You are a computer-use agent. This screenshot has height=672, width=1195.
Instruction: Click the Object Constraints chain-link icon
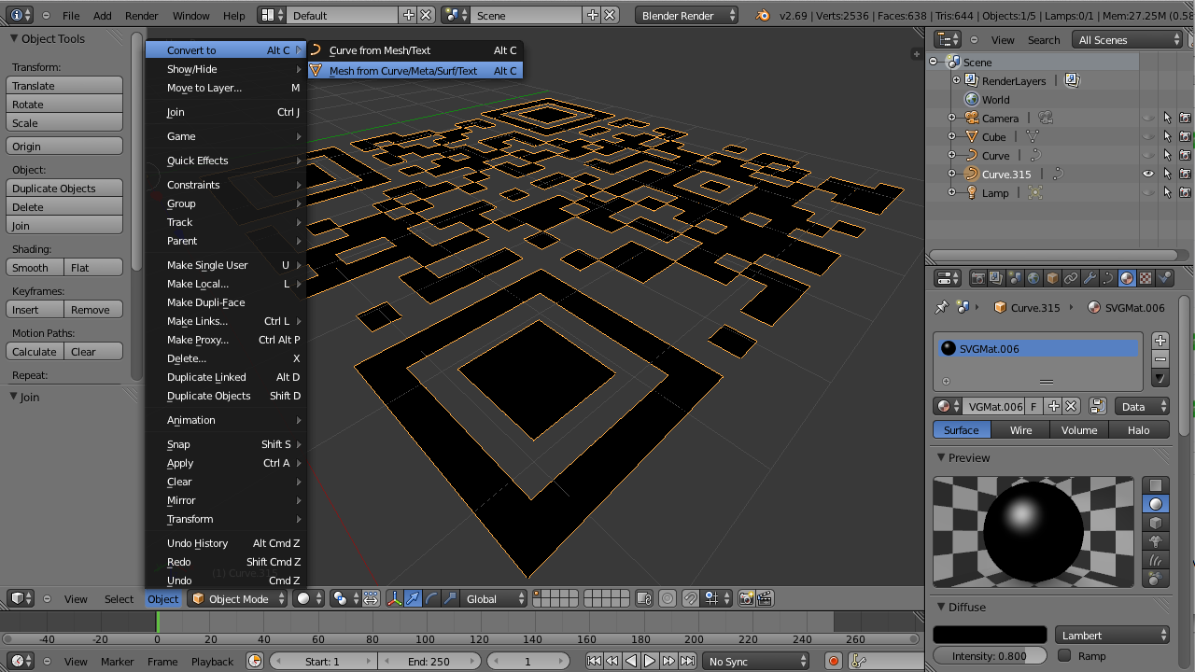[1070, 277]
